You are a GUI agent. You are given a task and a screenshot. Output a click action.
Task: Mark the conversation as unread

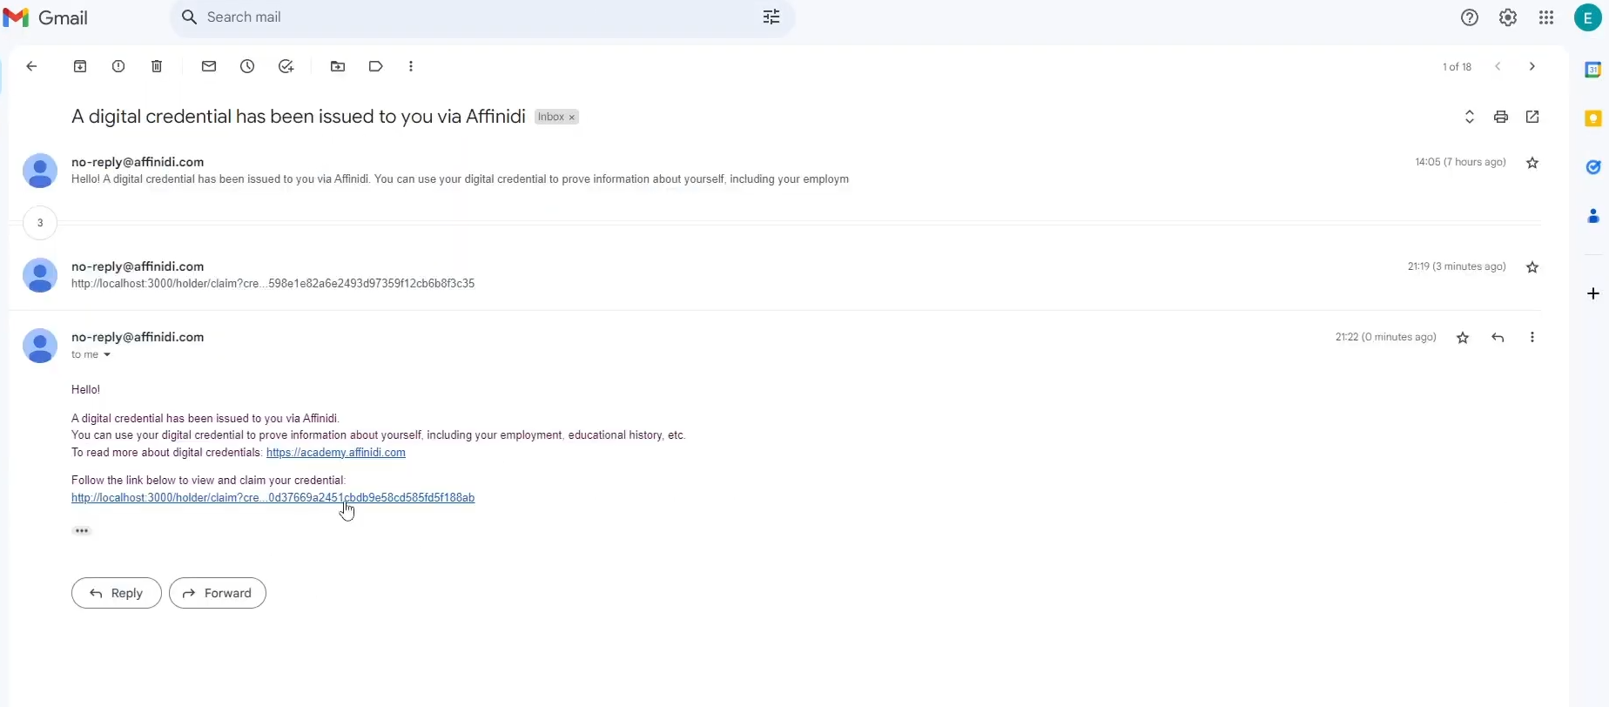(x=209, y=66)
